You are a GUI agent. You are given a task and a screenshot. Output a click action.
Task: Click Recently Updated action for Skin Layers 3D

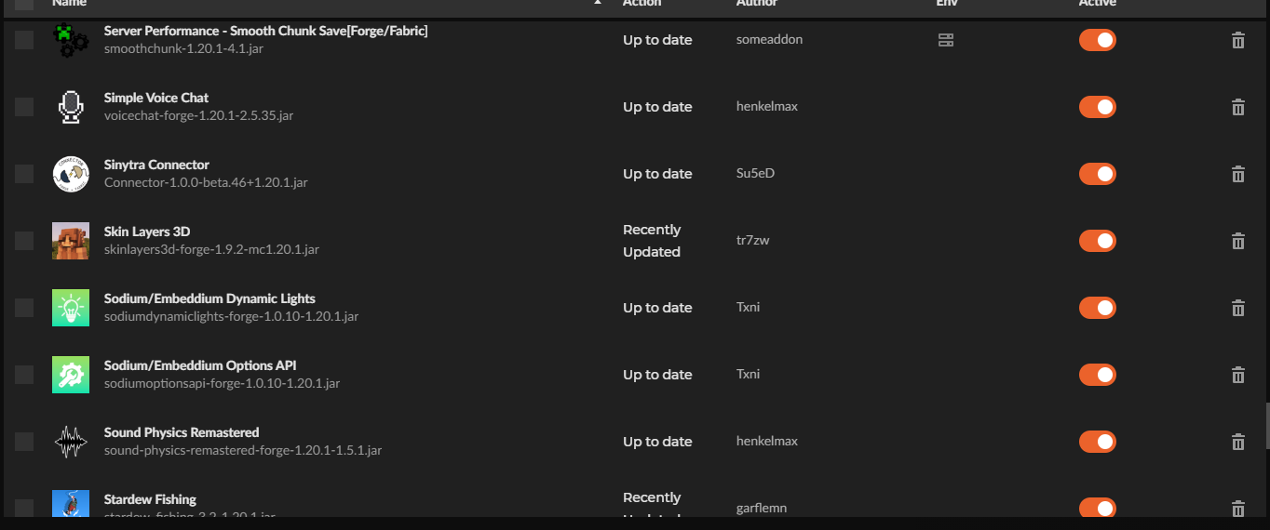pyautogui.click(x=652, y=241)
